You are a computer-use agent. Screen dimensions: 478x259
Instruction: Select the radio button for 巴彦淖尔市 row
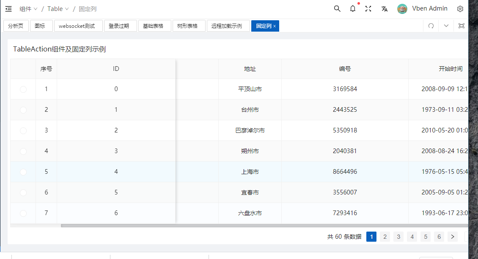23,130
